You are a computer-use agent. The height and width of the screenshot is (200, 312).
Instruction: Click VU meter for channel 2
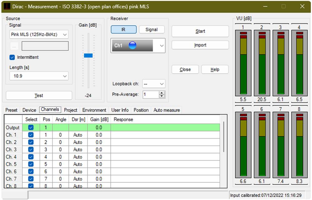pos(261,63)
